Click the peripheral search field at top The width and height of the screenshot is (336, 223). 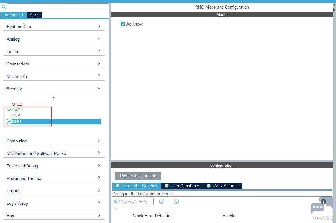[58, 7]
